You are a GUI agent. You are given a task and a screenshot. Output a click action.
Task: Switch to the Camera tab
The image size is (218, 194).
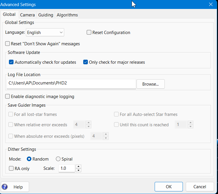pyautogui.click(x=27, y=15)
